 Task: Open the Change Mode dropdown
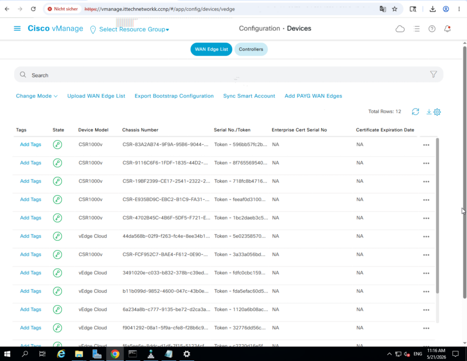pyautogui.click(x=37, y=96)
